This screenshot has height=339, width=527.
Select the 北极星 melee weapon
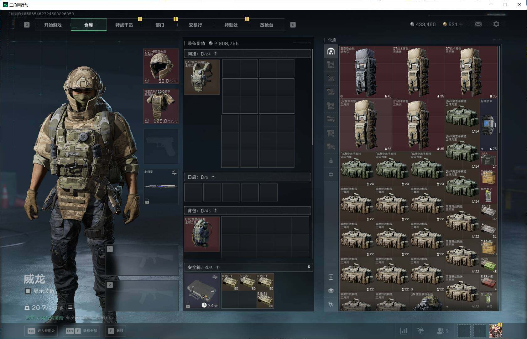pyautogui.click(x=161, y=187)
